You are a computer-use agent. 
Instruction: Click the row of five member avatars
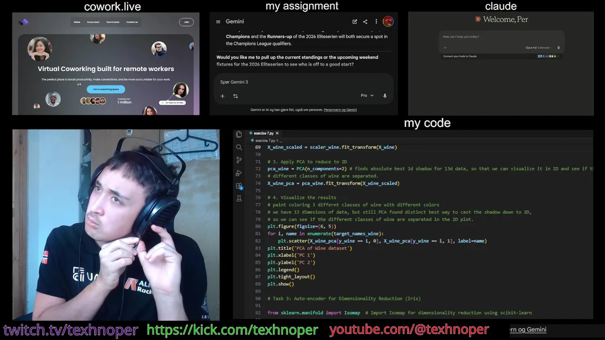pos(93,101)
